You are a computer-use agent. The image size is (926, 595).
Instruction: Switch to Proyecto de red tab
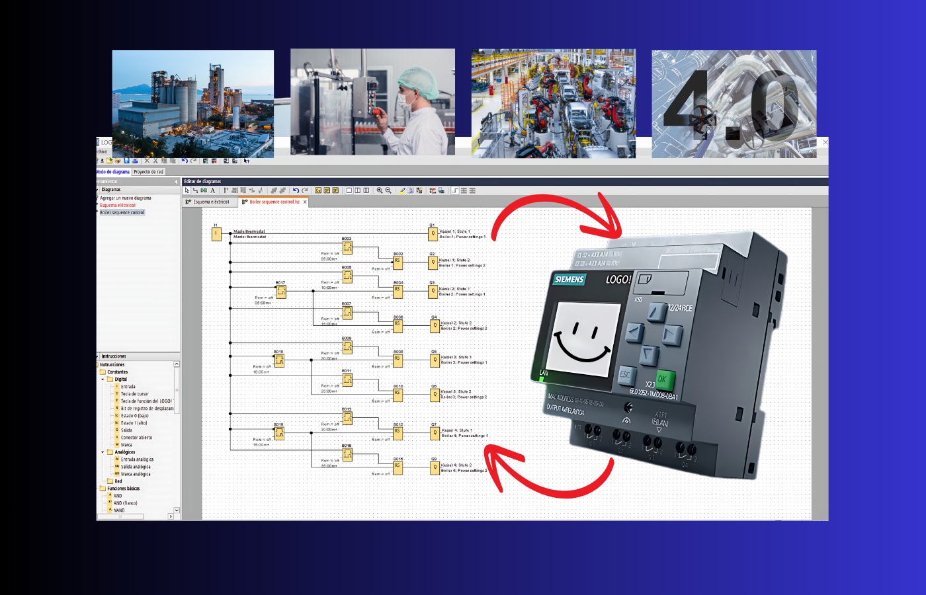pyautogui.click(x=149, y=172)
